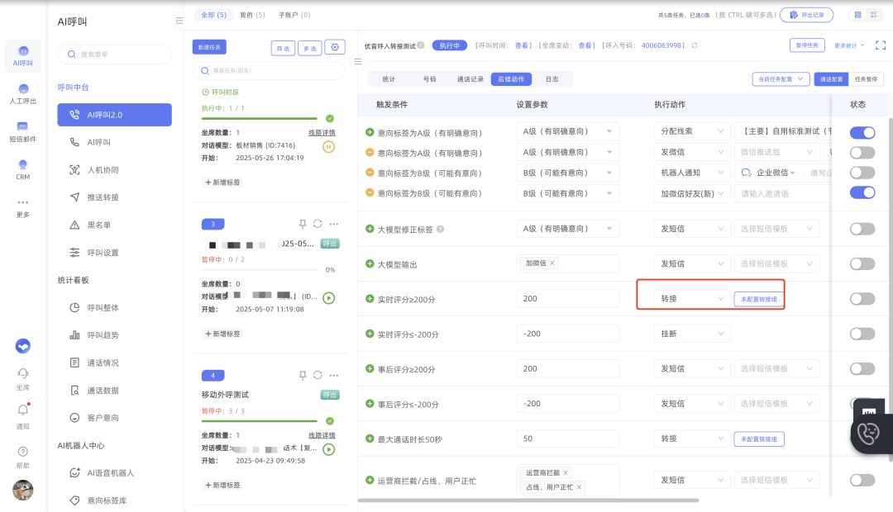Toggle off the 分配线索 rule switch
Screen dimensions: 893x512
tap(862, 133)
